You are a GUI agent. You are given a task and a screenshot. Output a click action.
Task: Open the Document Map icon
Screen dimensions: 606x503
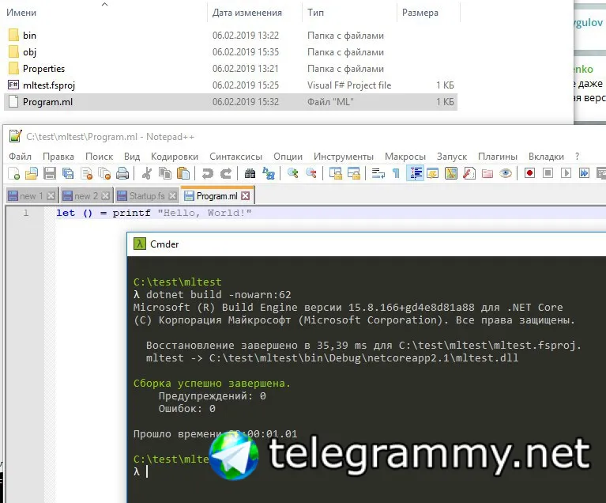pos(451,173)
